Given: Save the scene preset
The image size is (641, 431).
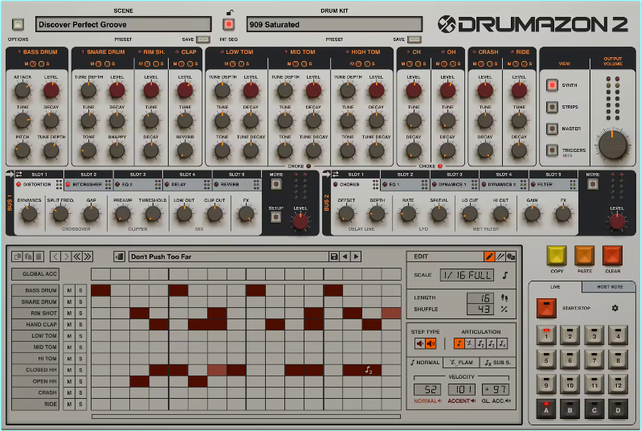Looking at the screenshot, I should (x=203, y=39).
